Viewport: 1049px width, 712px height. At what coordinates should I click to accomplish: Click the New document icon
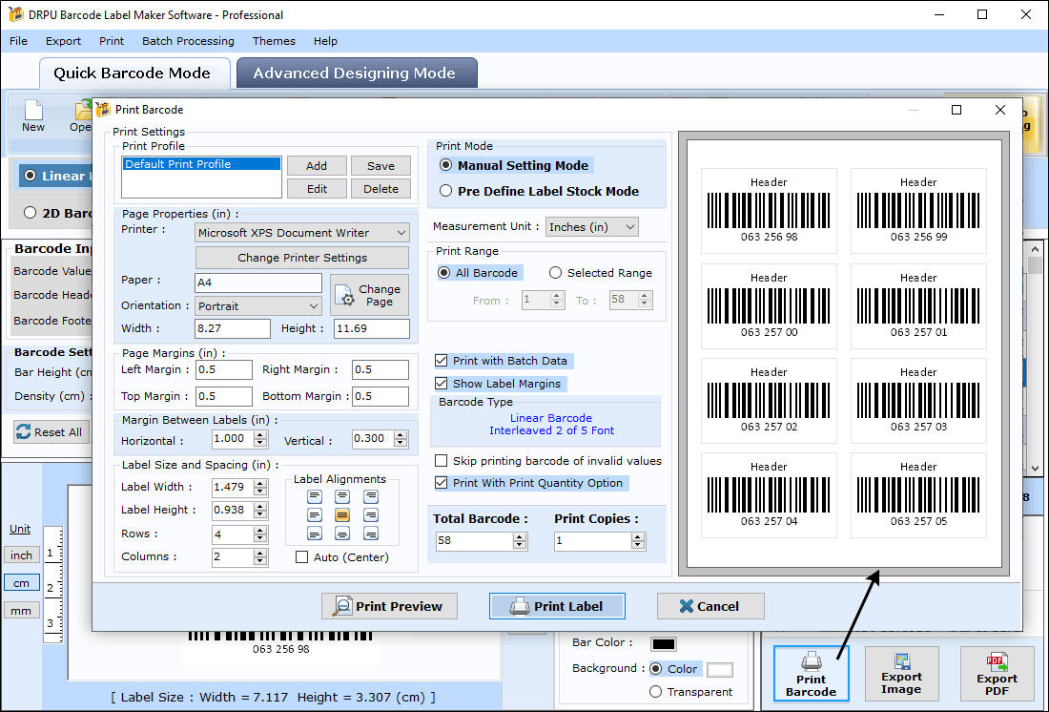(x=32, y=110)
